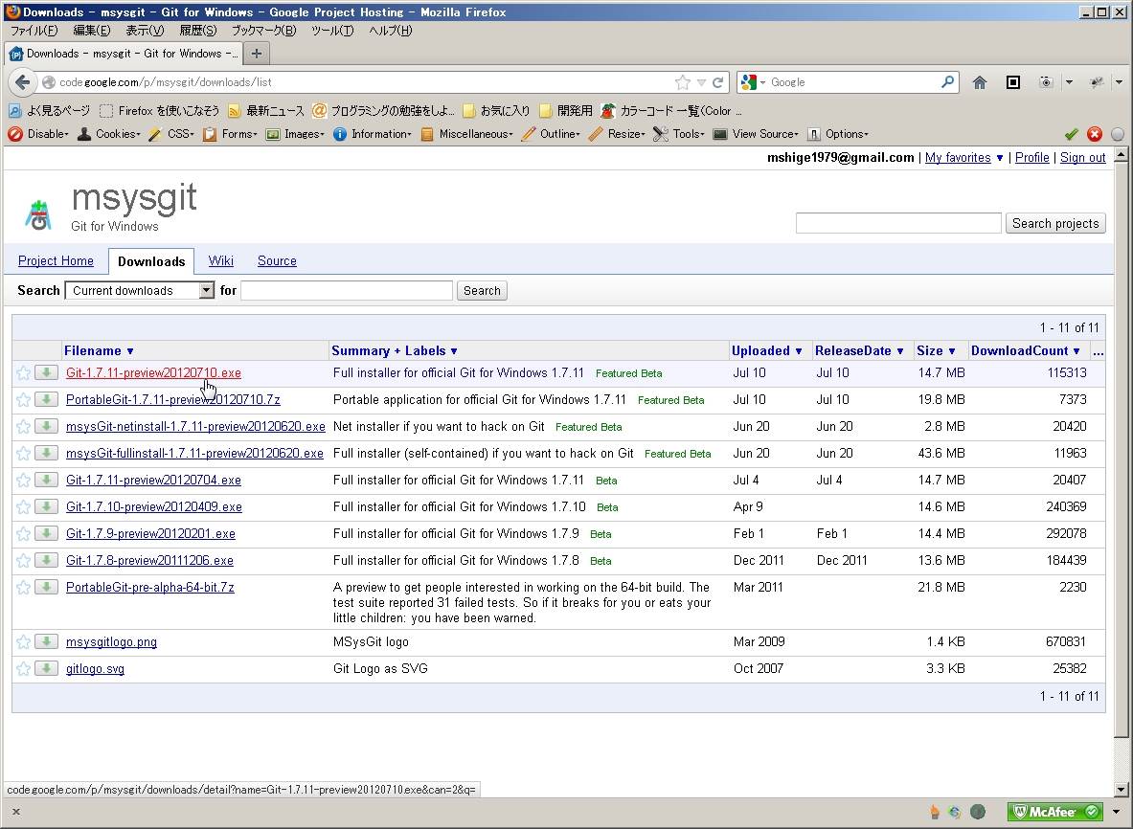This screenshot has width=1133, height=829.
Task: Star the msysGit-netinstall download row
Action: (x=23, y=426)
